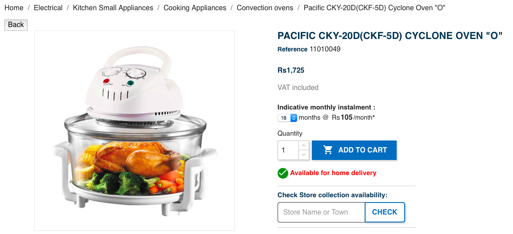Focus the Store Name or Town field
The image size is (513, 234).
click(x=321, y=212)
